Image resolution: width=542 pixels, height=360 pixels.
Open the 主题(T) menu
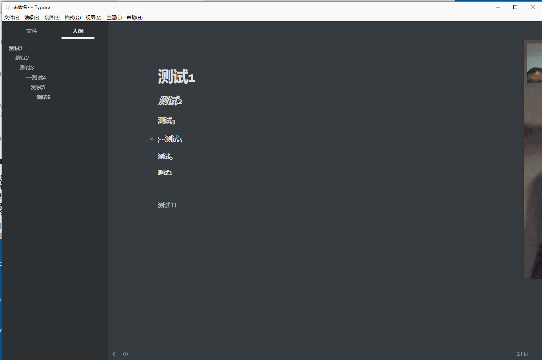[x=114, y=18]
